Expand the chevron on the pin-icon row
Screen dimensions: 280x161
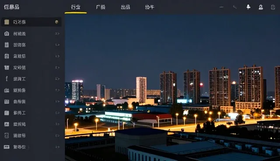point(57,79)
